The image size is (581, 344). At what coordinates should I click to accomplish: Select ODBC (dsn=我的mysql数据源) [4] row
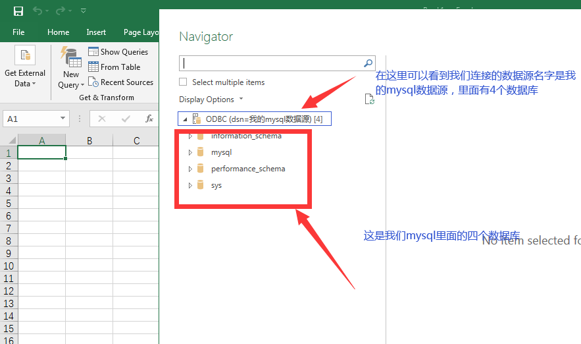tap(255, 119)
